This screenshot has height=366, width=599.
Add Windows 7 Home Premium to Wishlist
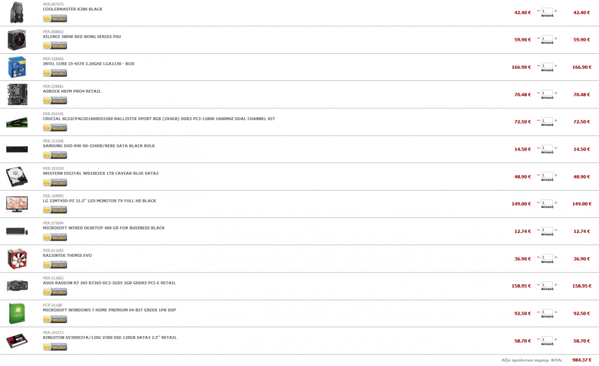click(x=55, y=320)
